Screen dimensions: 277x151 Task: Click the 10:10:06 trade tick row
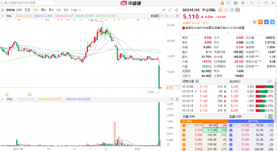(204, 87)
